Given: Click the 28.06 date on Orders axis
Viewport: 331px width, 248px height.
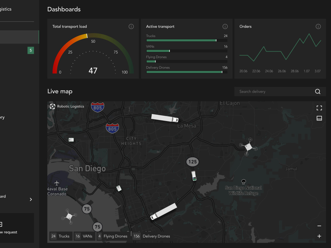Looking at the screenshot, I should tap(295, 71).
